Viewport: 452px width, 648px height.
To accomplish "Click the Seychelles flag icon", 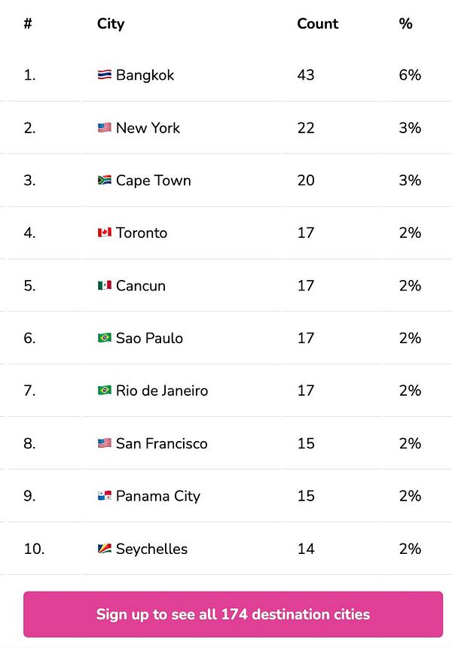I will coord(104,549).
